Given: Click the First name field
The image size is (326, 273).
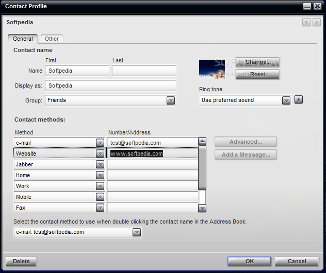Looking at the screenshot, I should pos(77,71).
